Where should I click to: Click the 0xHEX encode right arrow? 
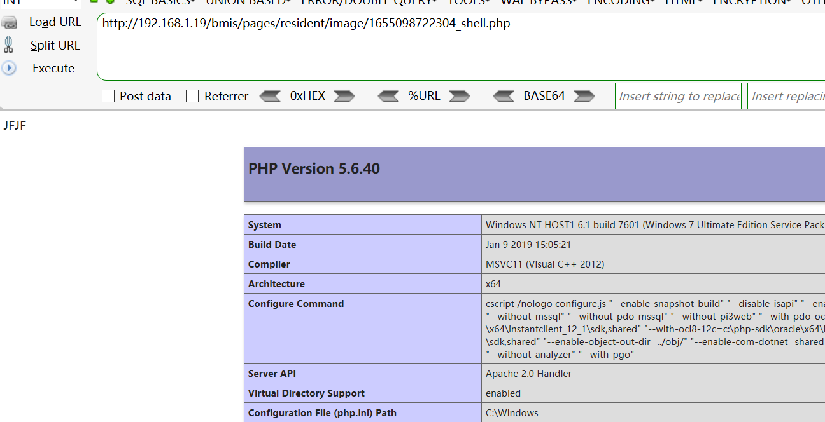pyautogui.click(x=343, y=95)
